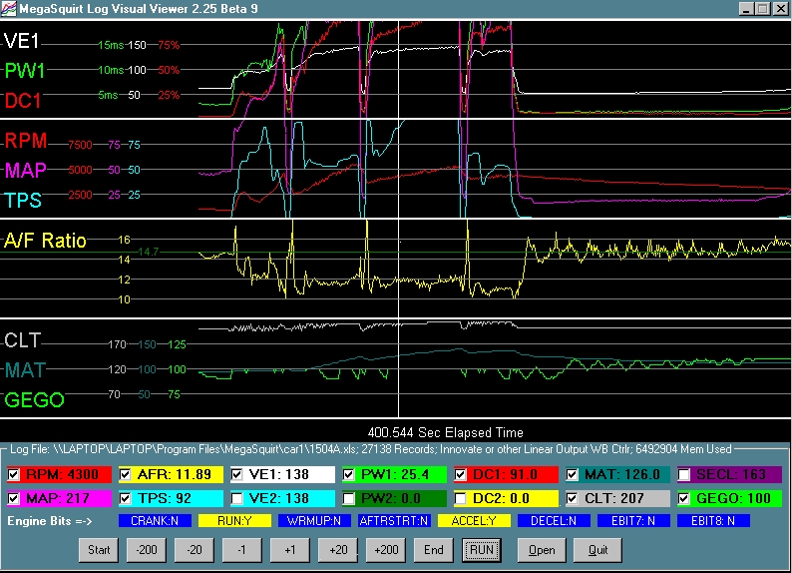Click the DECEL:N engine bit indicator

pos(554,521)
